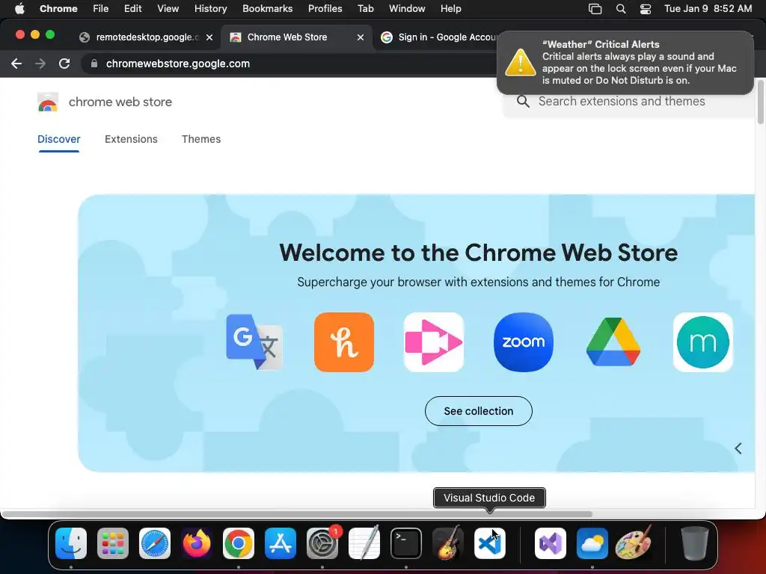Image resolution: width=766 pixels, height=574 pixels.
Task: Close the remotedesktop.google.com tab
Action: click(209, 37)
